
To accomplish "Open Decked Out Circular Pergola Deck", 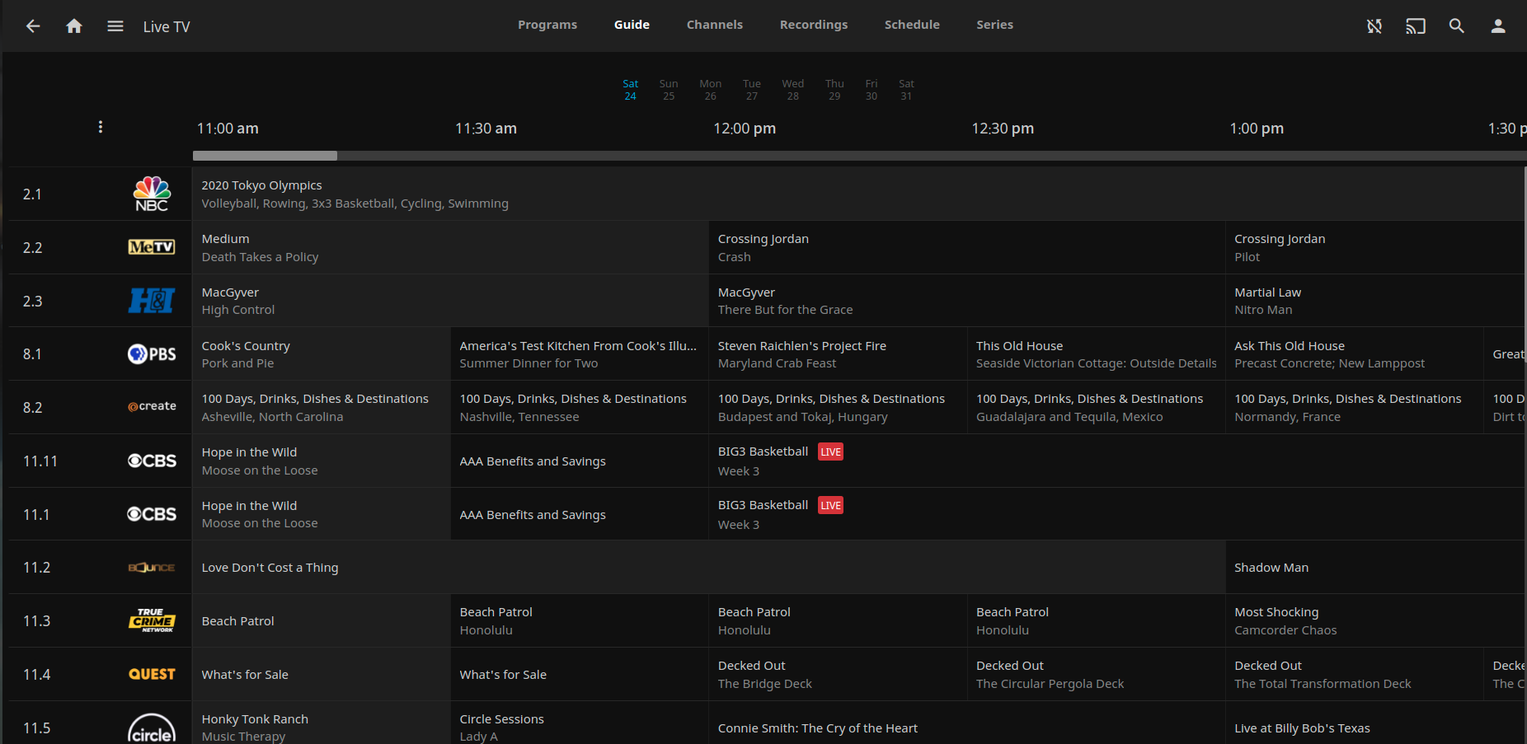I will [1096, 674].
